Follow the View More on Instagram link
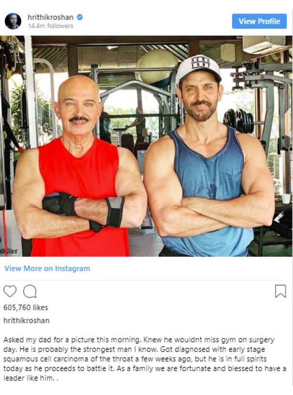293x395 pixels. tap(47, 268)
